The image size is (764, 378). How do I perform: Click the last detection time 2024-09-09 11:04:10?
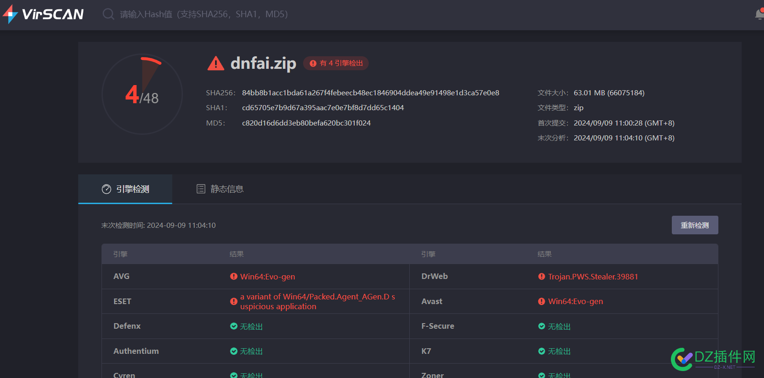click(x=182, y=225)
